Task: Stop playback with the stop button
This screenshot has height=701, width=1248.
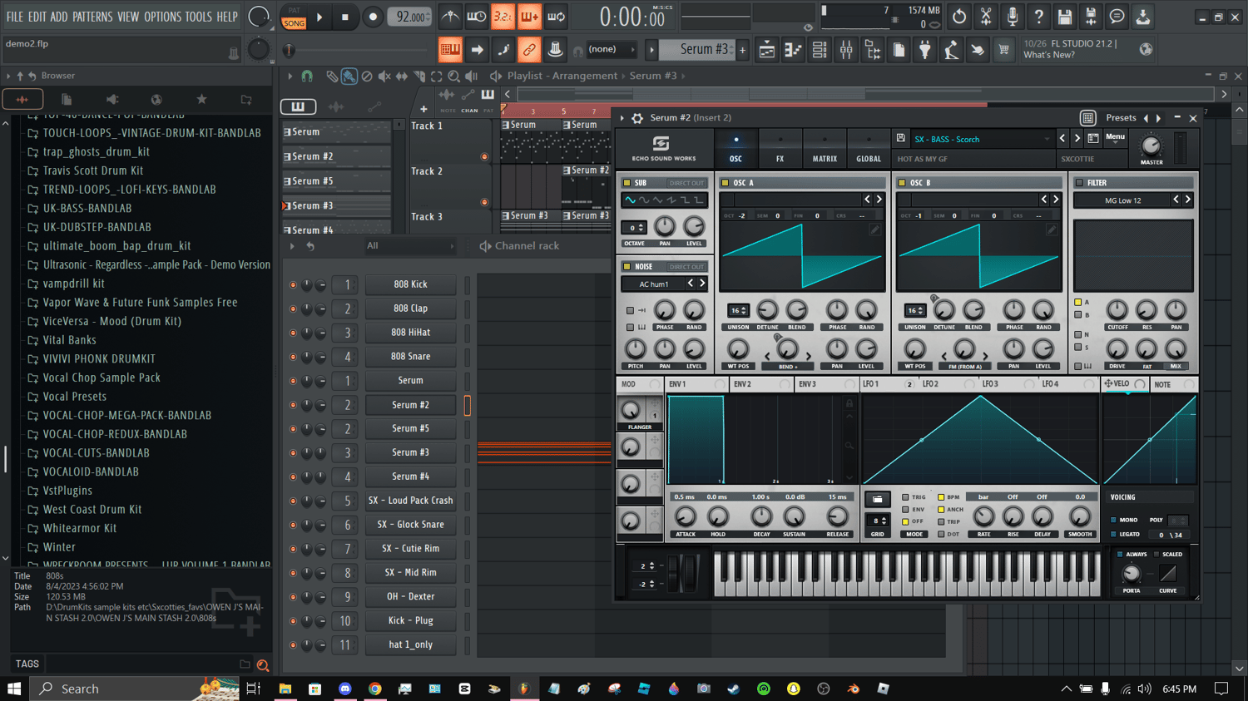Action: 345,17
